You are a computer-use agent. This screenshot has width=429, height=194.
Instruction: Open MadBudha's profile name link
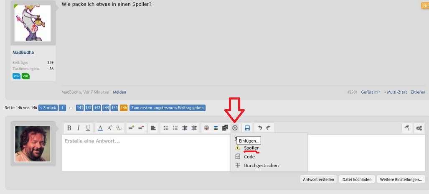23,52
